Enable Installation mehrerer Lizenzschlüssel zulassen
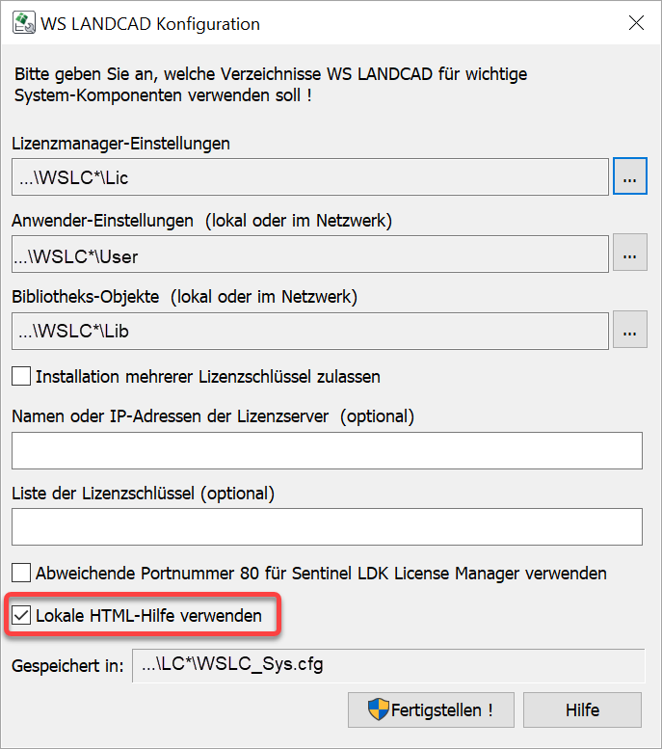662x749 pixels. [21, 376]
